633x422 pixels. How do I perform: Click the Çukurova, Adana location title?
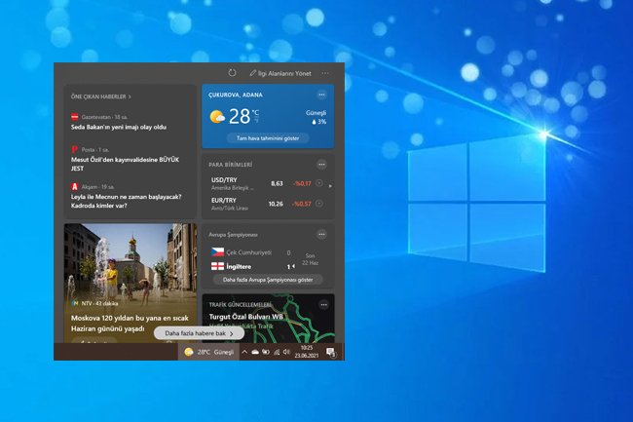(x=236, y=95)
